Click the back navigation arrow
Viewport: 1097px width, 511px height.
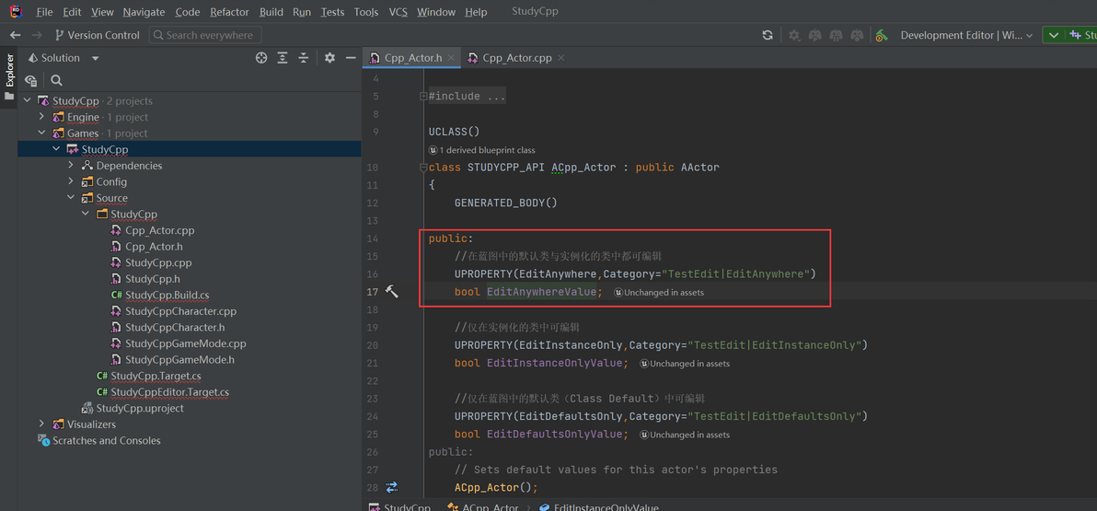15,35
